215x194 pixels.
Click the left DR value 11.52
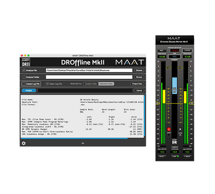click(x=89, y=129)
